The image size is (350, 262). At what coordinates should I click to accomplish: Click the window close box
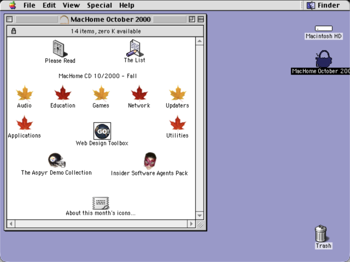[x=9, y=20]
